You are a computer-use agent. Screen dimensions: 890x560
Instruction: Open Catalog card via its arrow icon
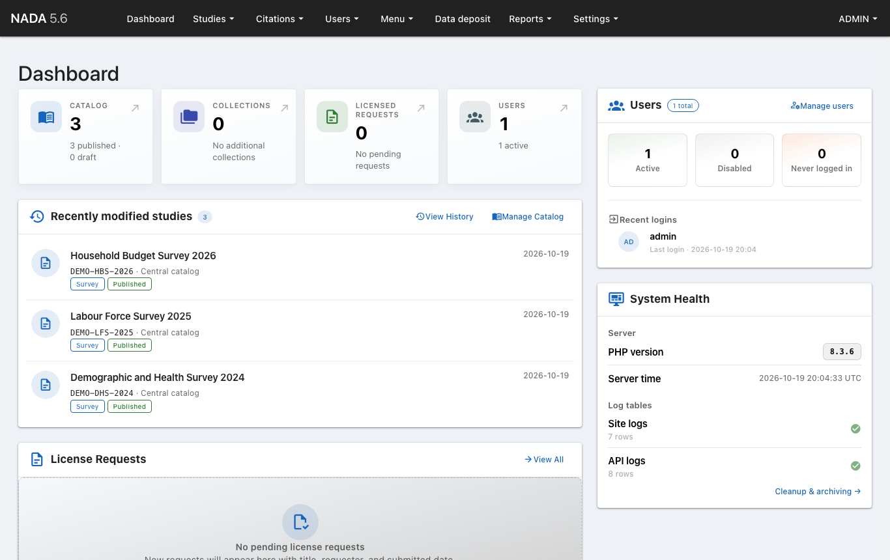click(135, 108)
